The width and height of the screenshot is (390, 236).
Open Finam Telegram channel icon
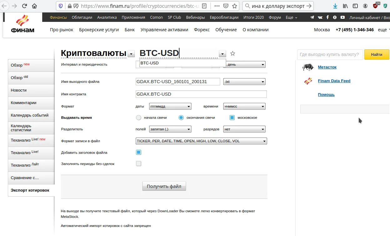(x=312, y=18)
